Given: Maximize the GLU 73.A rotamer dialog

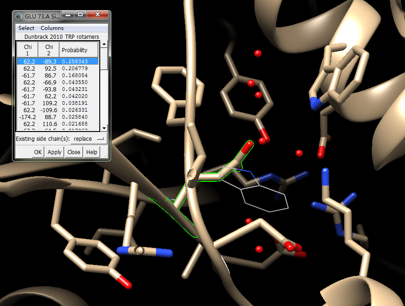Looking at the screenshot, I should 80,15.
